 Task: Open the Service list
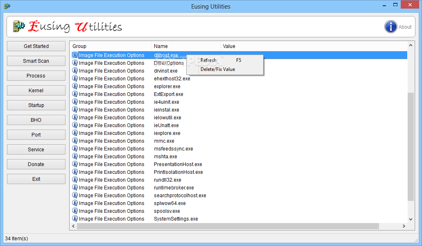point(36,150)
